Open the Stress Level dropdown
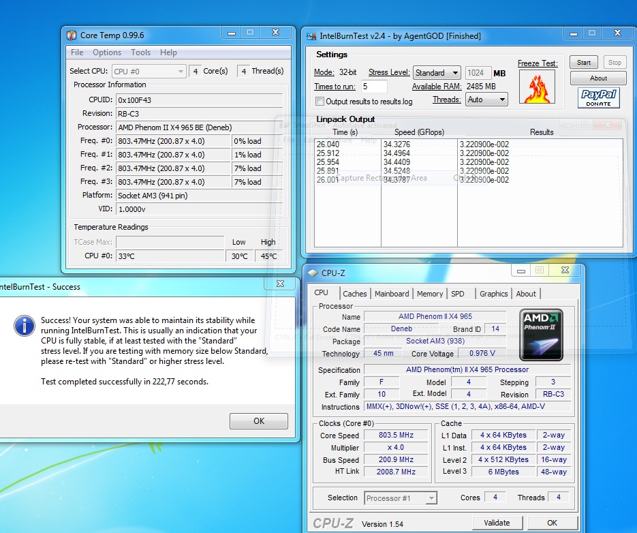 437,73
